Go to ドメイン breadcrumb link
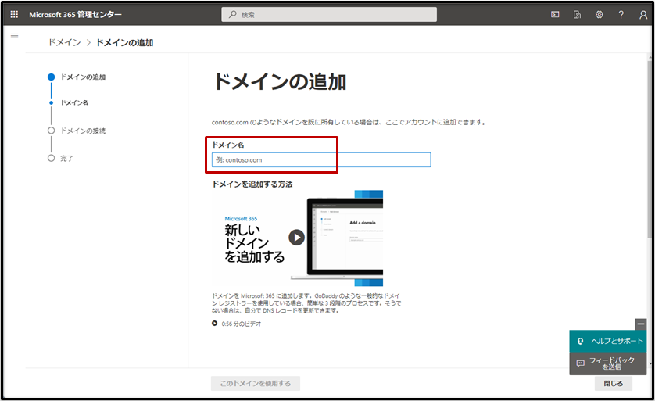Screen dimensions: 655x401 pos(64,42)
